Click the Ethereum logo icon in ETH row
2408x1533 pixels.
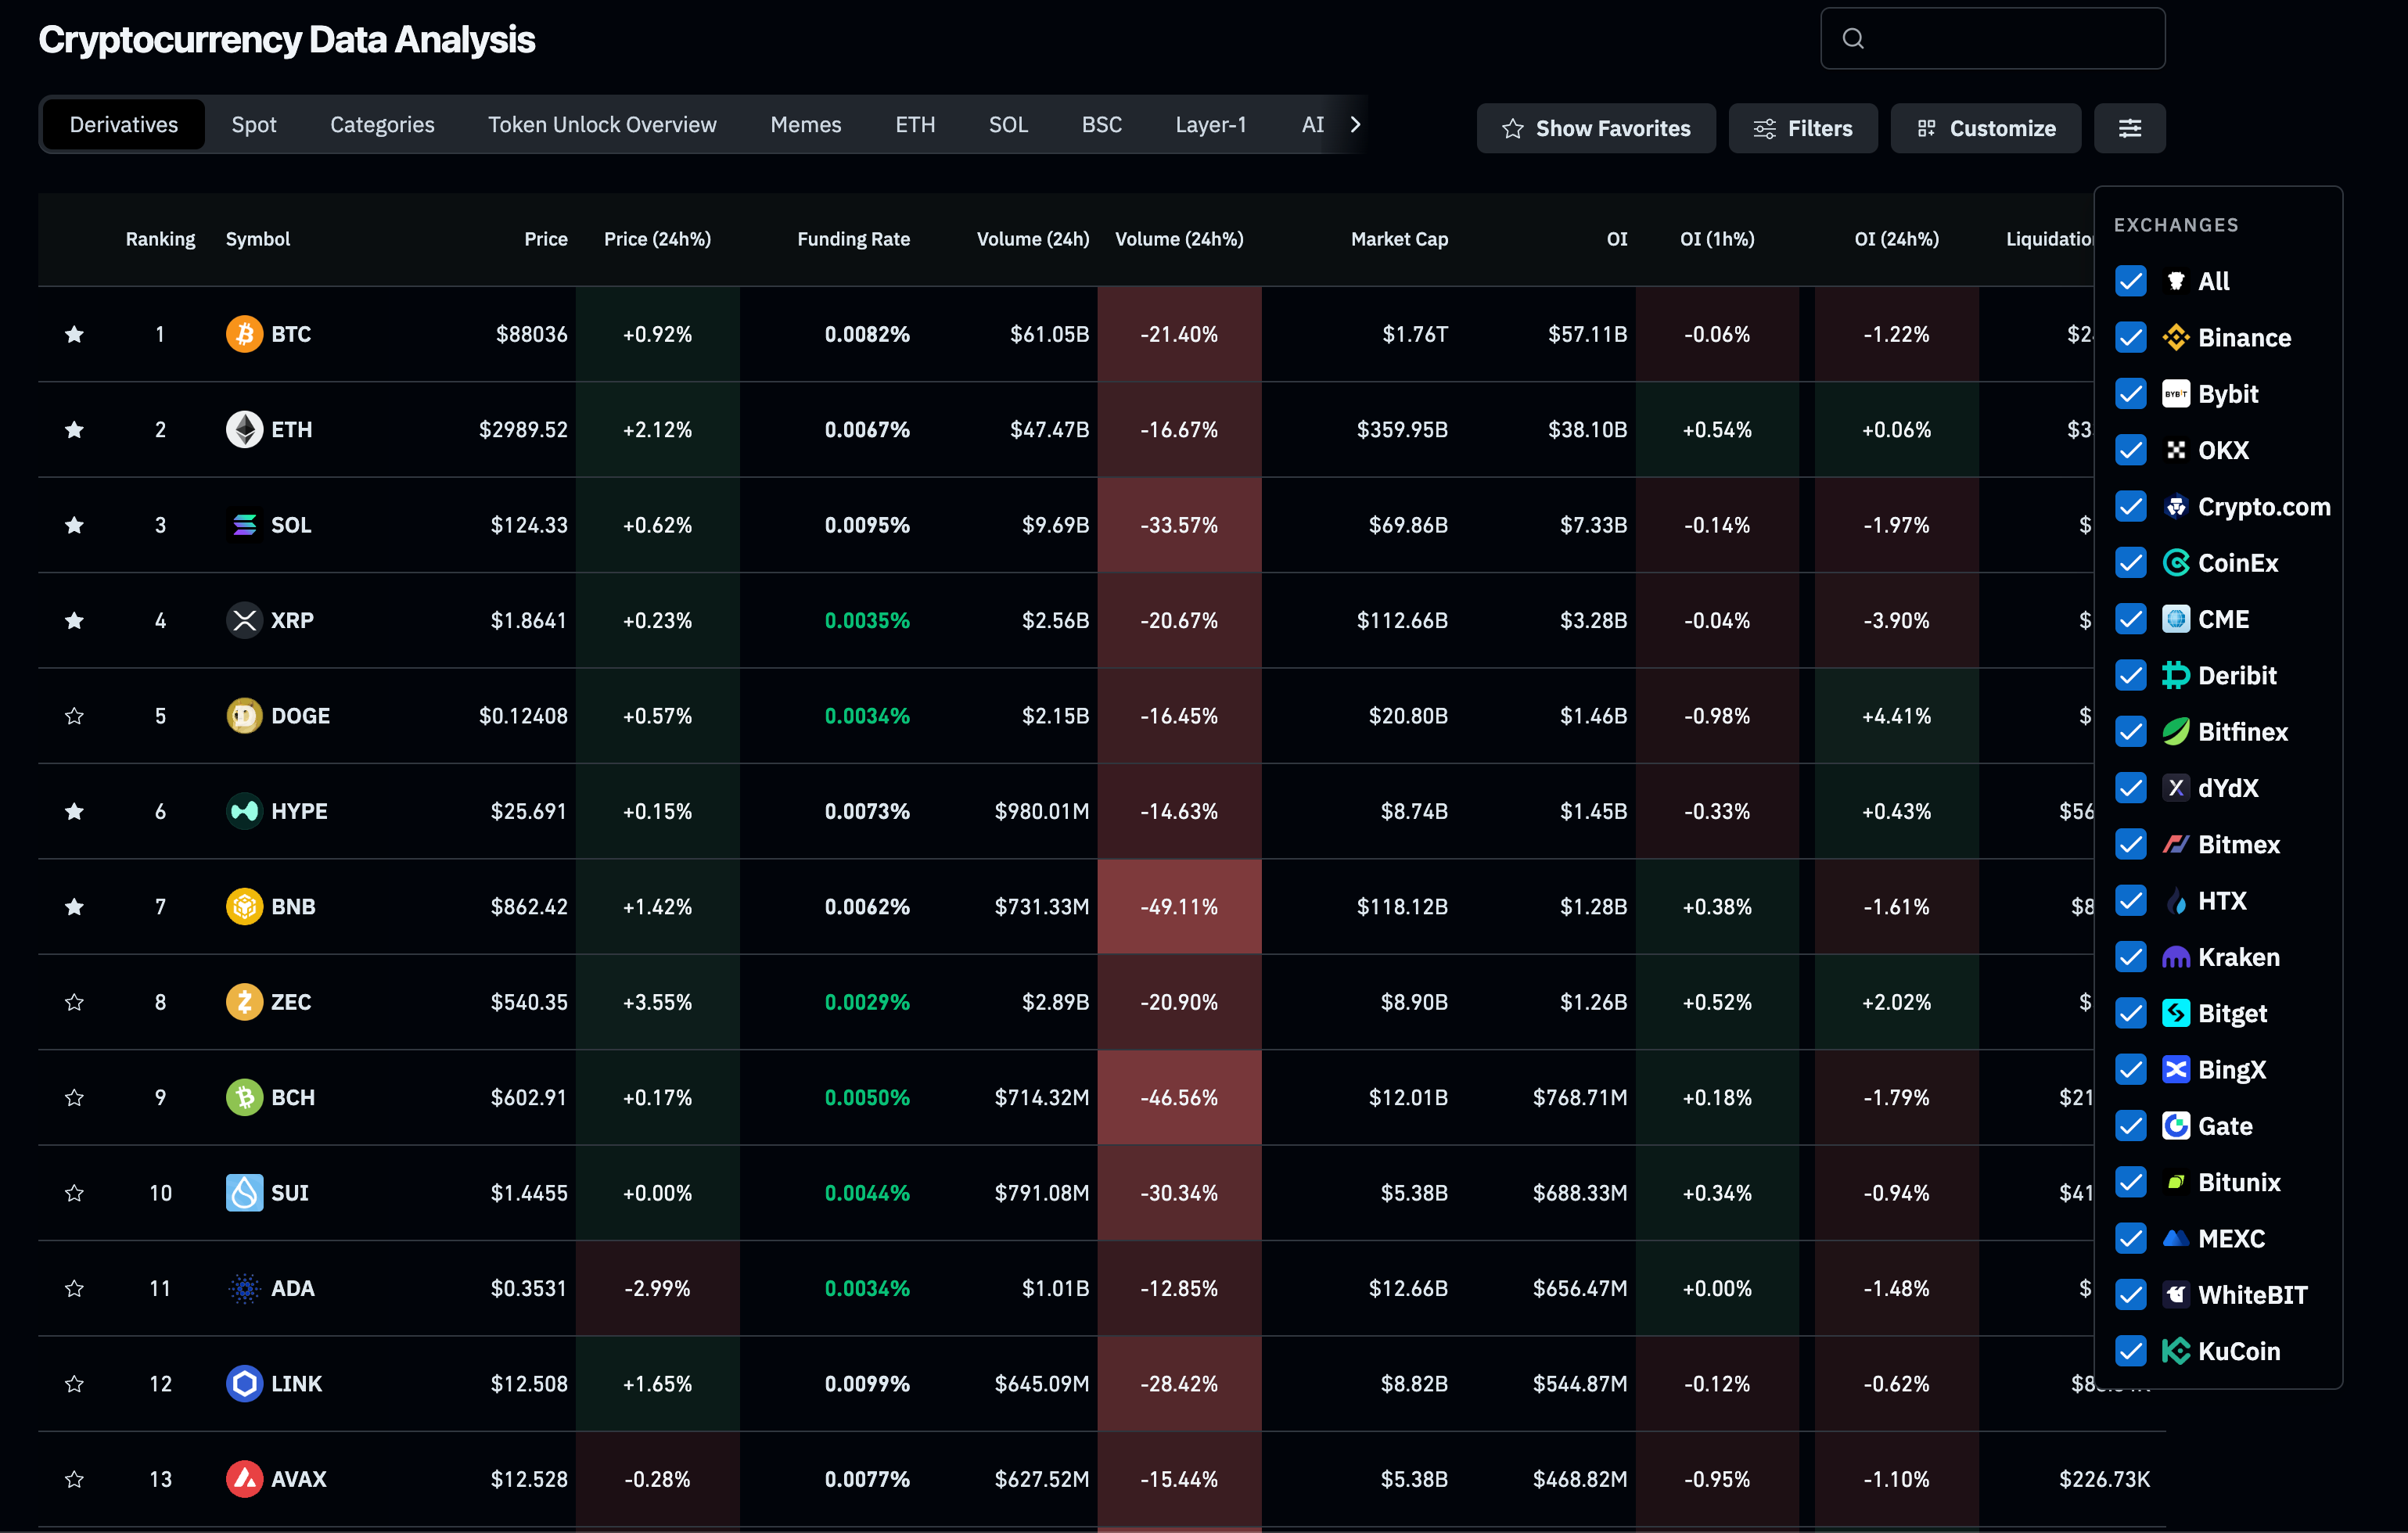click(244, 429)
